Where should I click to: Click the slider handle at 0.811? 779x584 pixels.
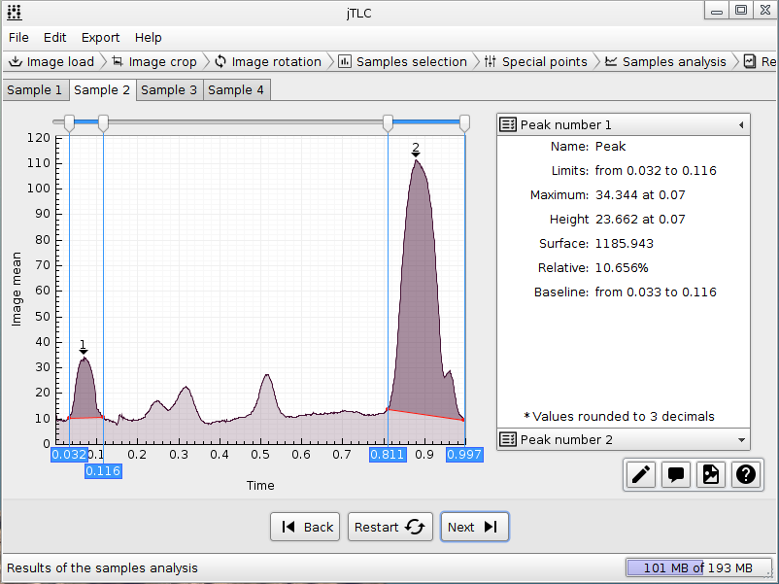[x=388, y=122]
